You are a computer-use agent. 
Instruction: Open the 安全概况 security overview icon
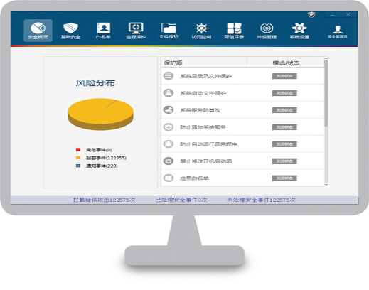38,31
